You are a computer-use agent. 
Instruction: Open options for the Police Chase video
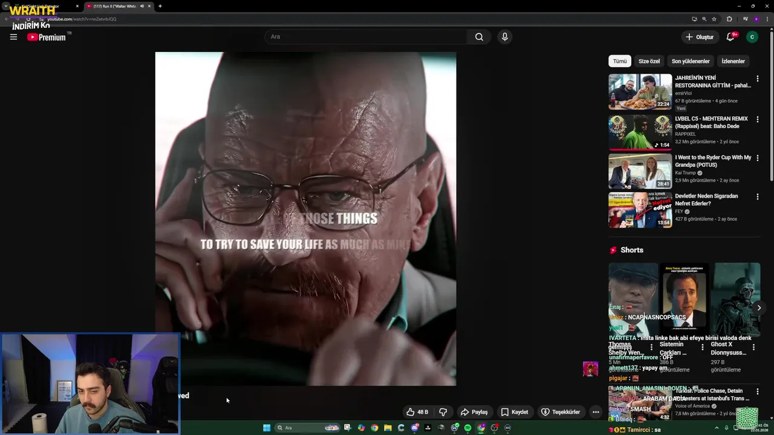tap(757, 392)
